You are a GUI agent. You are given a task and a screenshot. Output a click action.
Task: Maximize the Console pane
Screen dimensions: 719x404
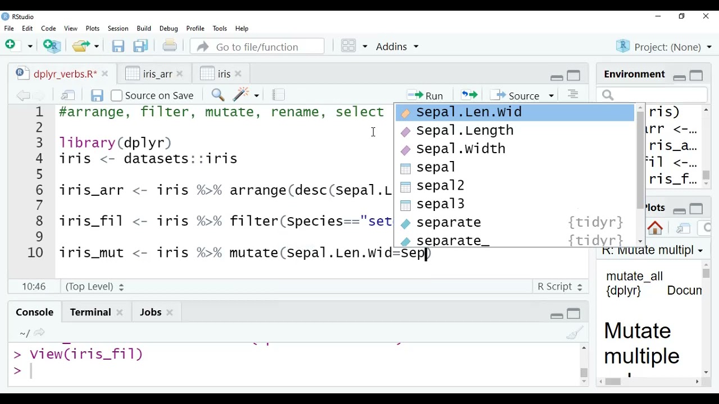tap(574, 314)
